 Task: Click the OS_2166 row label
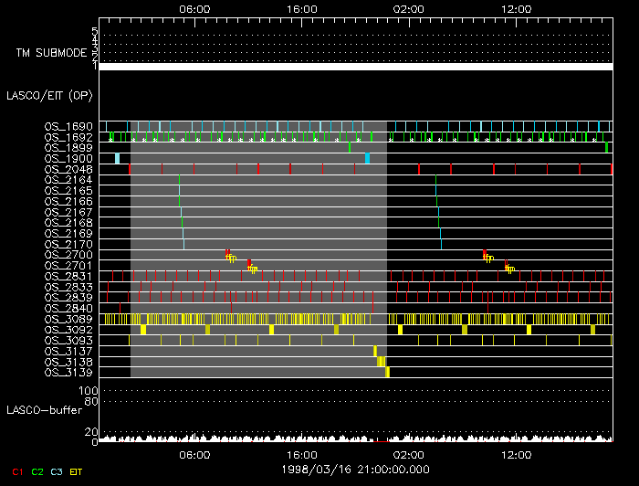(68, 201)
